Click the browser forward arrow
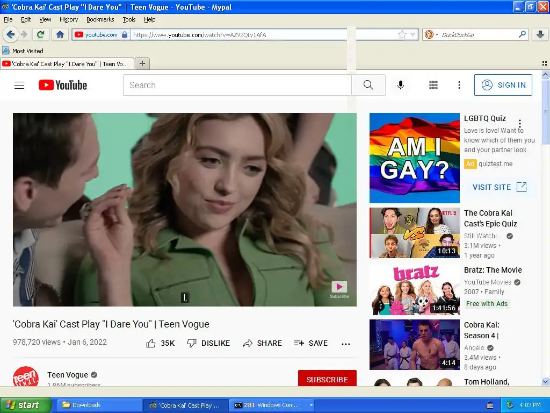Image resolution: width=550 pixels, height=413 pixels. pyautogui.click(x=24, y=34)
